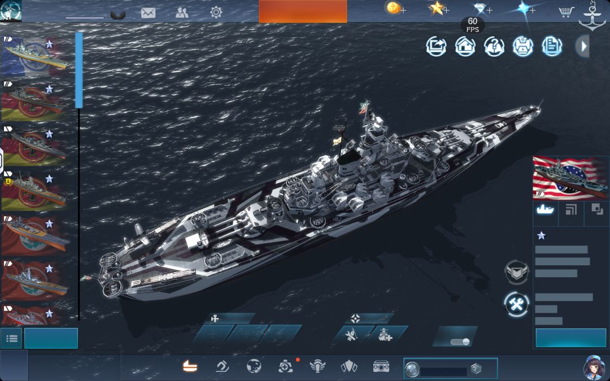Image resolution: width=610 pixels, height=381 pixels.
Task: Select the anchor wrench header tab
Action: [230, 319]
